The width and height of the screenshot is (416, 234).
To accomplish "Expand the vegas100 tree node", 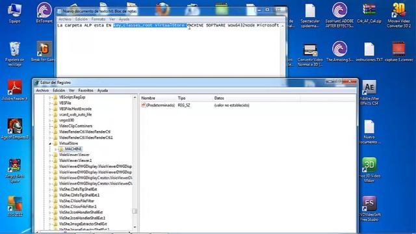I will point(50,120).
